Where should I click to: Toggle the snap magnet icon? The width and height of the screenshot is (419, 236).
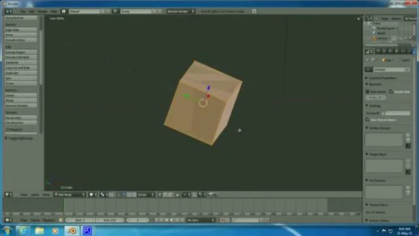click(x=195, y=195)
